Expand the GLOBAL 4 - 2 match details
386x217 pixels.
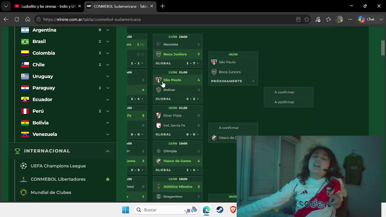[x=178, y=99]
